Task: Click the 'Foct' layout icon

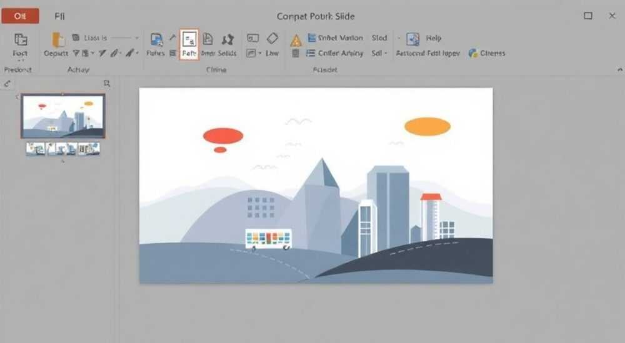Action: [x=21, y=40]
